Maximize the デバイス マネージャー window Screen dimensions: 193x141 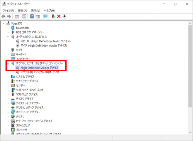(x=175, y=4)
